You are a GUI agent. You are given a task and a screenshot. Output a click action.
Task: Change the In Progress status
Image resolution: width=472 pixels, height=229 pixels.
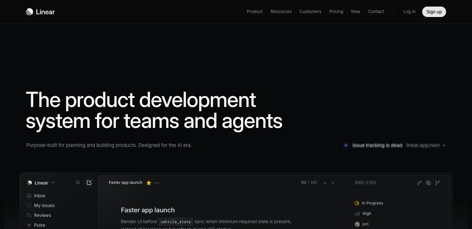pos(369,203)
